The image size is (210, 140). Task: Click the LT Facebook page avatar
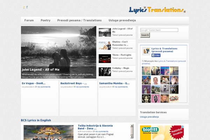(x=146, y=51)
